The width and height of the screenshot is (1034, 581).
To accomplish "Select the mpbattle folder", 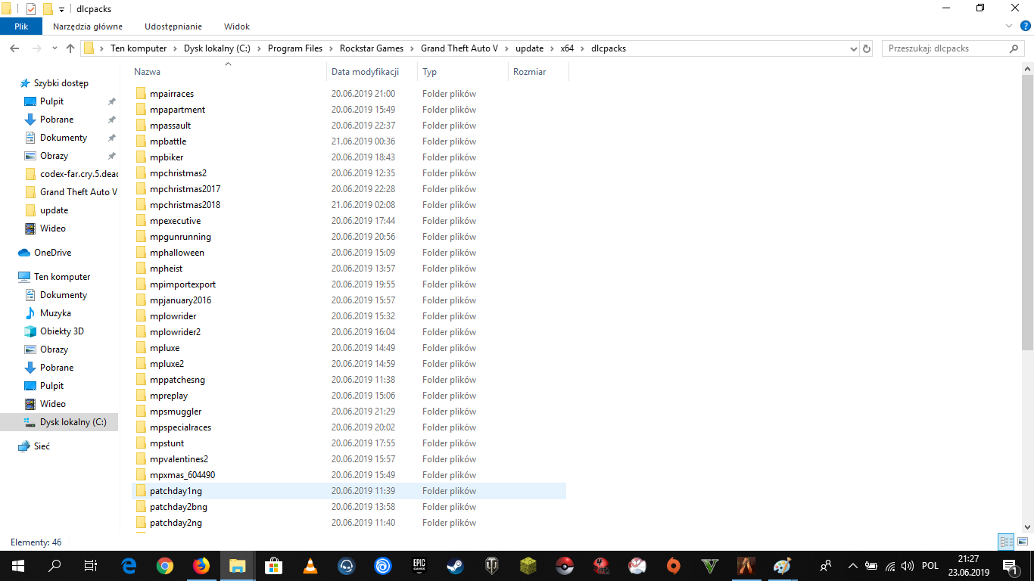I will click(168, 141).
